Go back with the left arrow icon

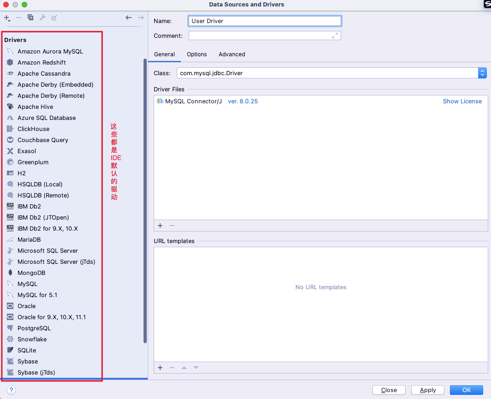pos(128,18)
